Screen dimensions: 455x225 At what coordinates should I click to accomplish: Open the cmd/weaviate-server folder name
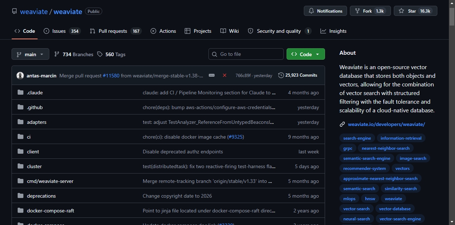(50, 181)
